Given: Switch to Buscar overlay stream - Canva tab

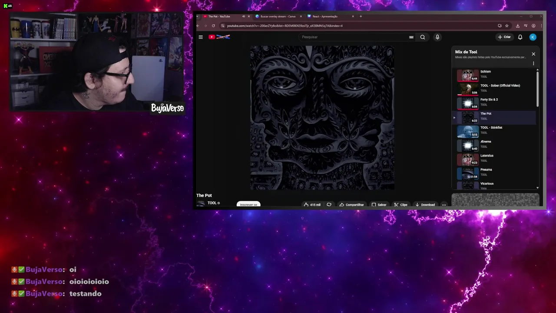Looking at the screenshot, I should pyautogui.click(x=278, y=17).
